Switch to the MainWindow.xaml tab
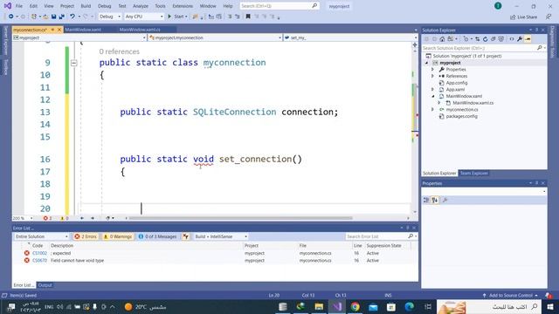 pos(83,30)
